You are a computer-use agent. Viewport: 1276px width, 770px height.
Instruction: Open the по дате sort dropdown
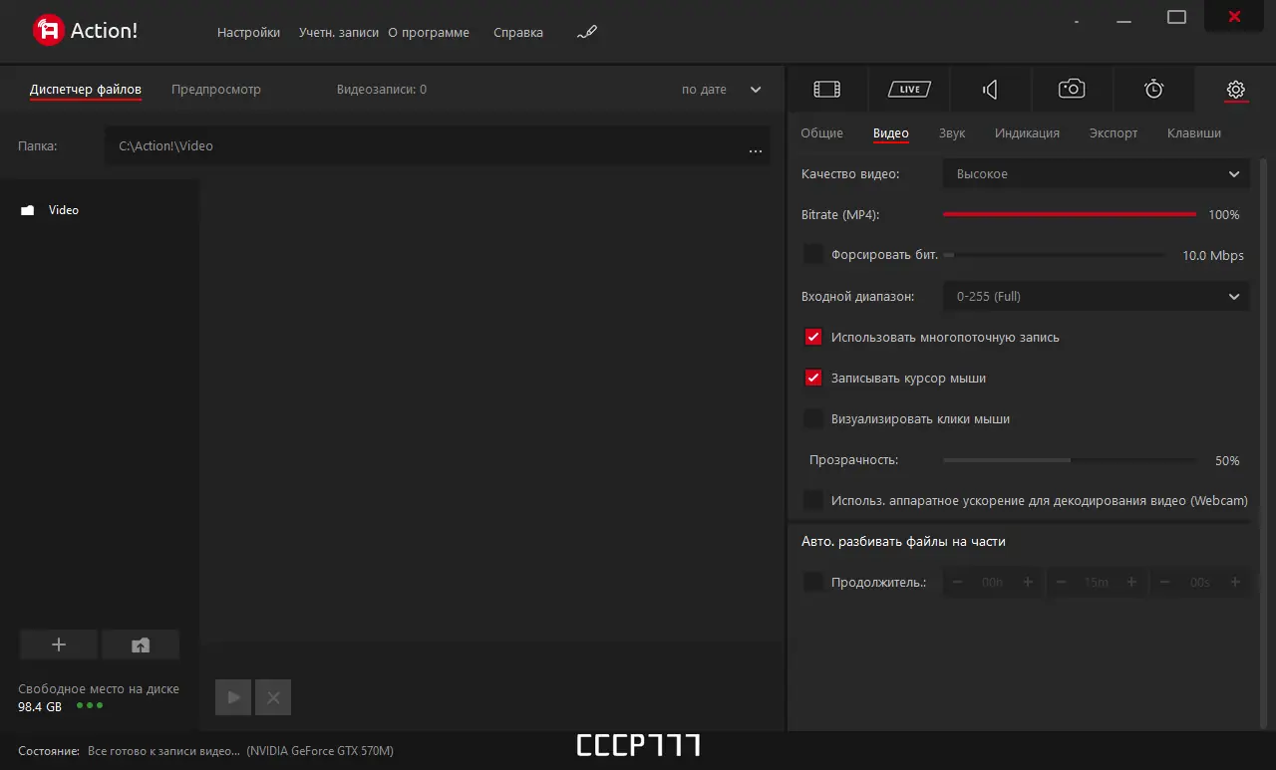click(704, 90)
